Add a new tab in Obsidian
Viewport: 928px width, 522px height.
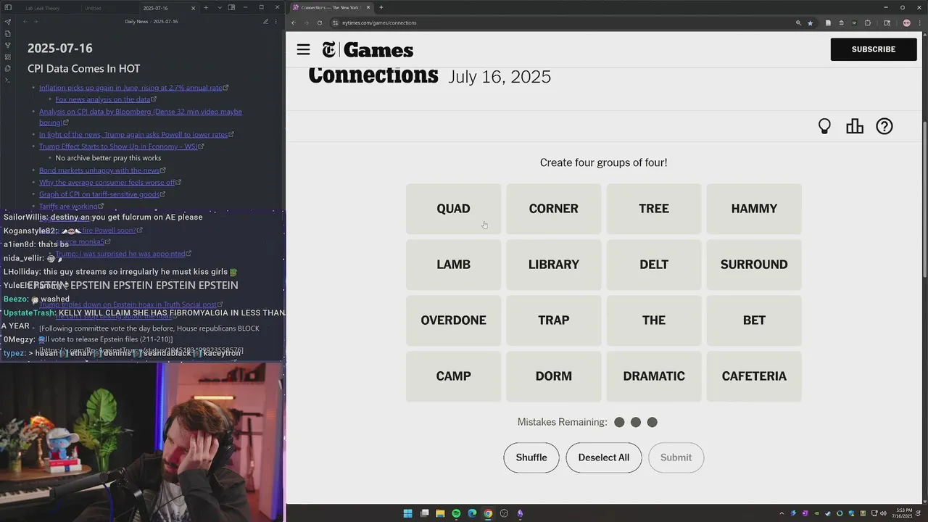206,8
